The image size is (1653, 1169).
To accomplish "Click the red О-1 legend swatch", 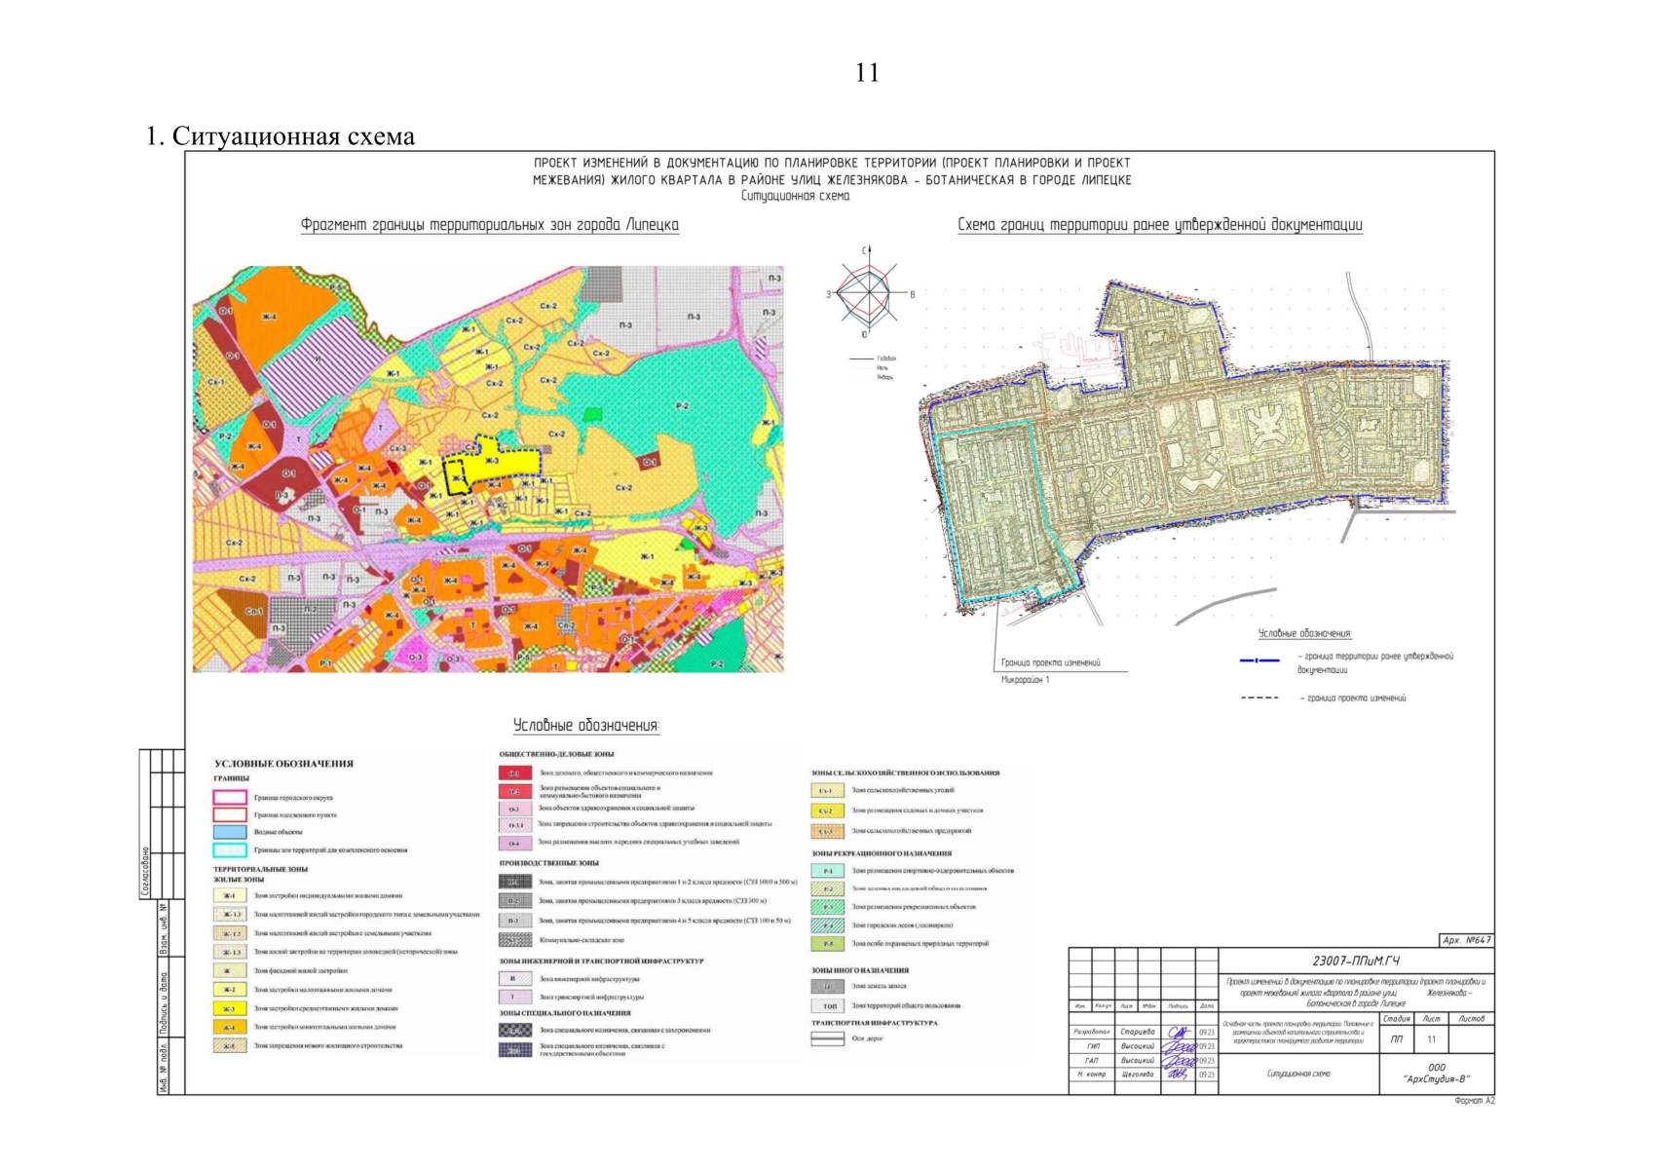I will [x=514, y=773].
